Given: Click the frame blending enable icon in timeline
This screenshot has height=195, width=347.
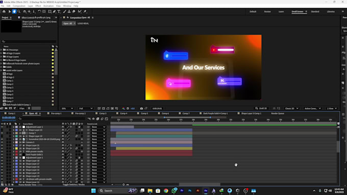Looking at the screenshot, I should [97, 119].
